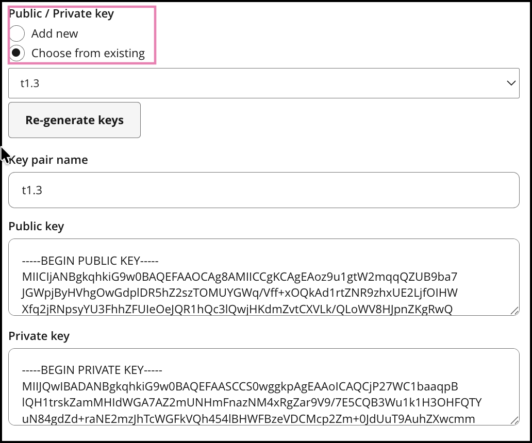Click the public key line starting with MIICIjANBgkqhkiG
Viewport: 532px width, 443px height.
click(240, 277)
